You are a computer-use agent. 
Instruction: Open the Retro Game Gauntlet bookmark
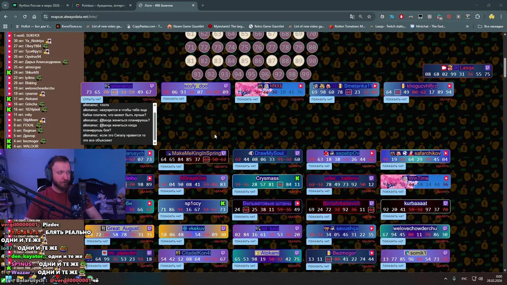266,27
